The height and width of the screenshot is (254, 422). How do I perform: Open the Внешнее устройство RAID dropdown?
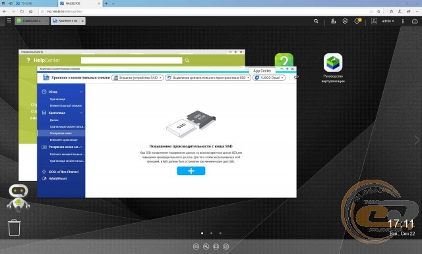click(x=138, y=78)
